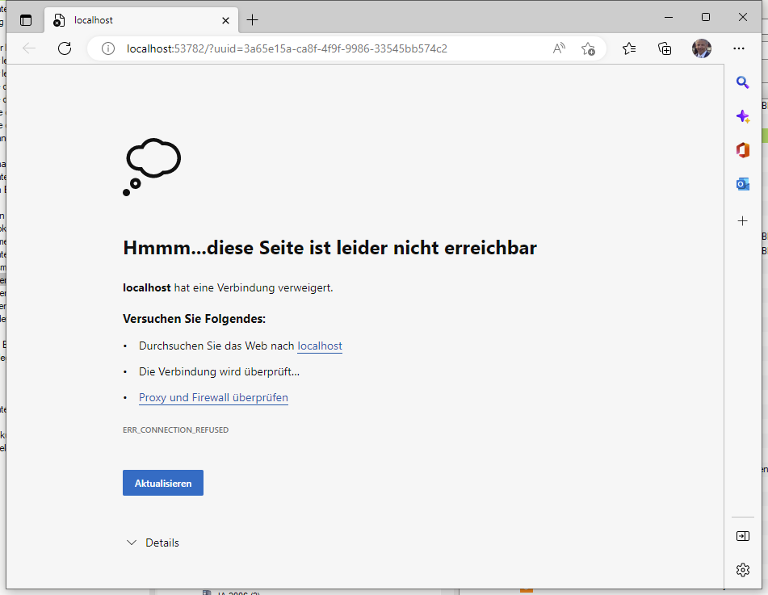
Task: Open the Settings and more menu
Action: point(738,48)
